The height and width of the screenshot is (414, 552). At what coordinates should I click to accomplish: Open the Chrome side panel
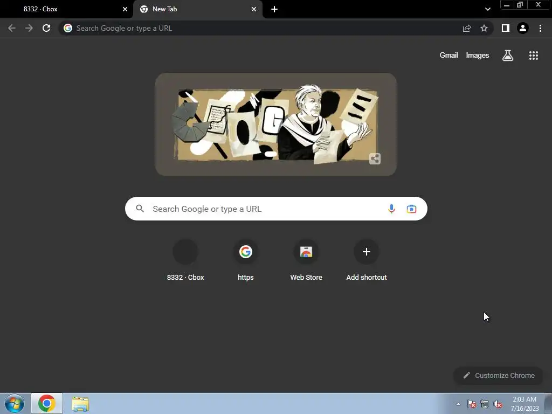click(506, 28)
